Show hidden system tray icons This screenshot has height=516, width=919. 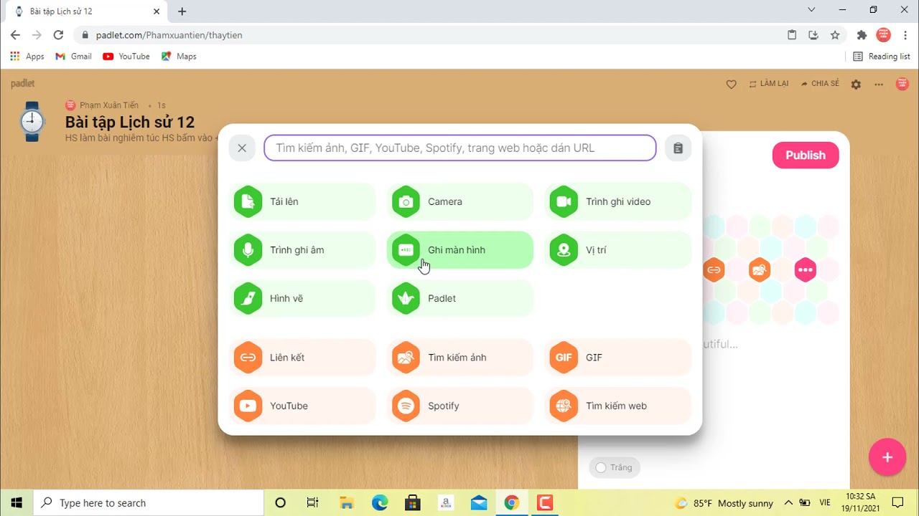pyautogui.click(x=788, y=503)
